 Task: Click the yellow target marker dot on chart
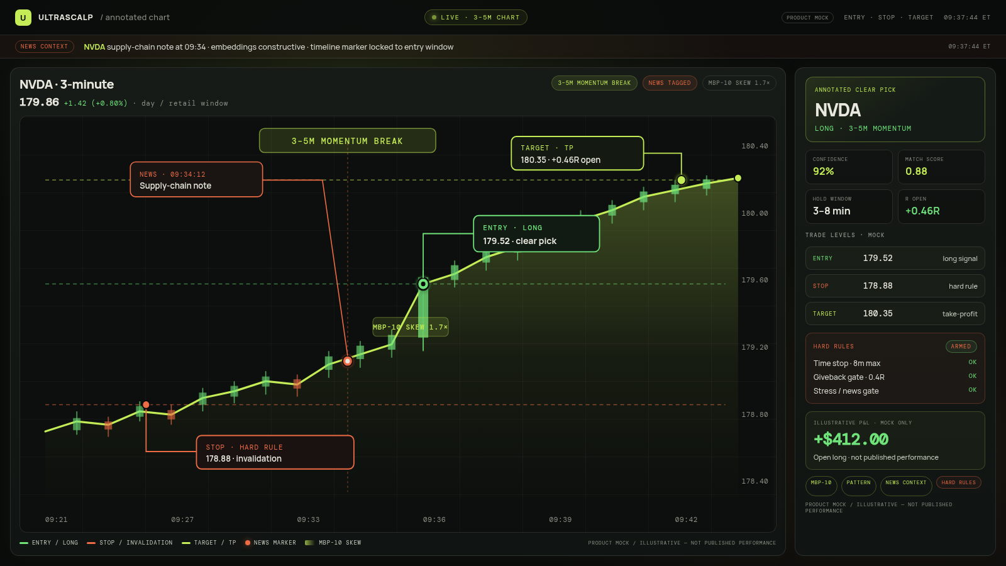(681, 180)
